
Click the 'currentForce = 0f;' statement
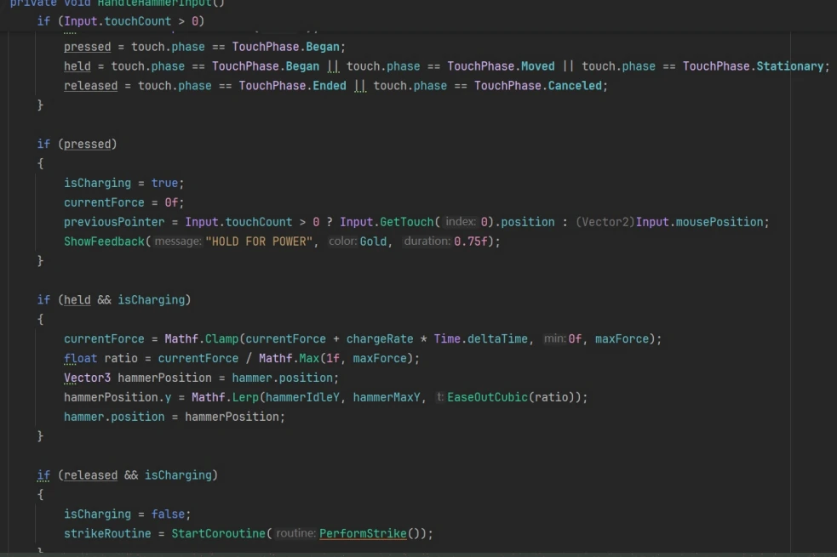point(123,202)
